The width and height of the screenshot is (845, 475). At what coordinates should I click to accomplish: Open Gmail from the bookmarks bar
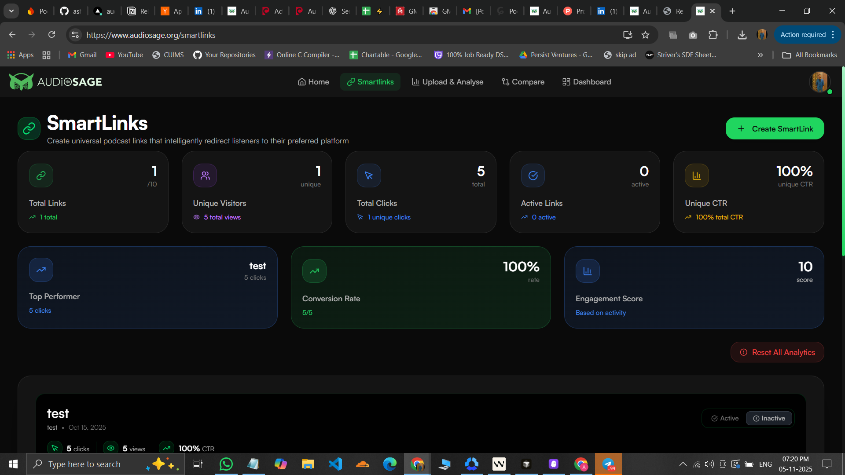[82, 55]
